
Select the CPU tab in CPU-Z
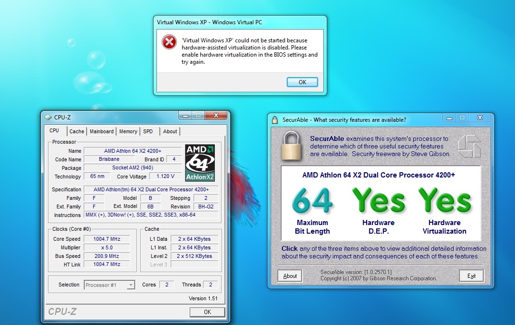pos(55,131)
